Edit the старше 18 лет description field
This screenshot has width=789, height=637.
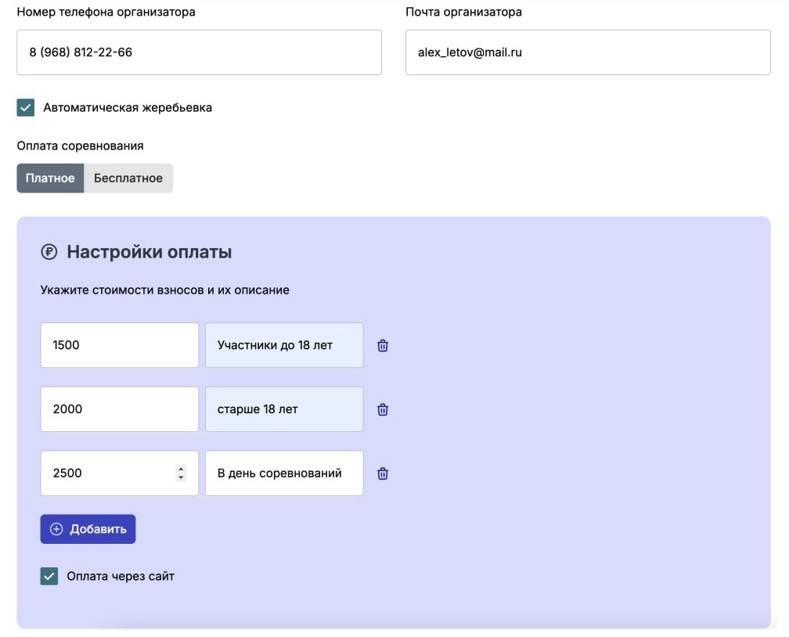point(284,409)
